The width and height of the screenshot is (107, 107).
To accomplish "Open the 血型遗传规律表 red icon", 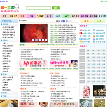I will [x=81, y=33].
